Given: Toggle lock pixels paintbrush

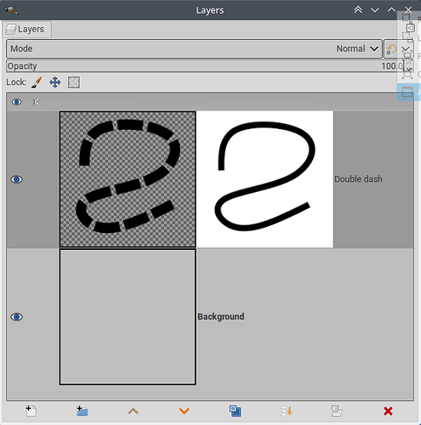Looking at the screenshot, I should [x=37, y=82].
